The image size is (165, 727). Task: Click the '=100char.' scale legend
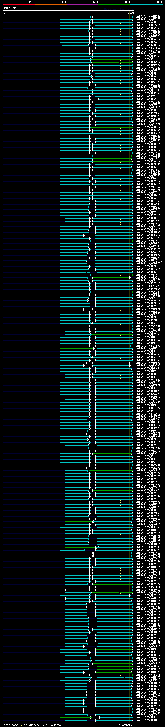[x=123, y=725]
